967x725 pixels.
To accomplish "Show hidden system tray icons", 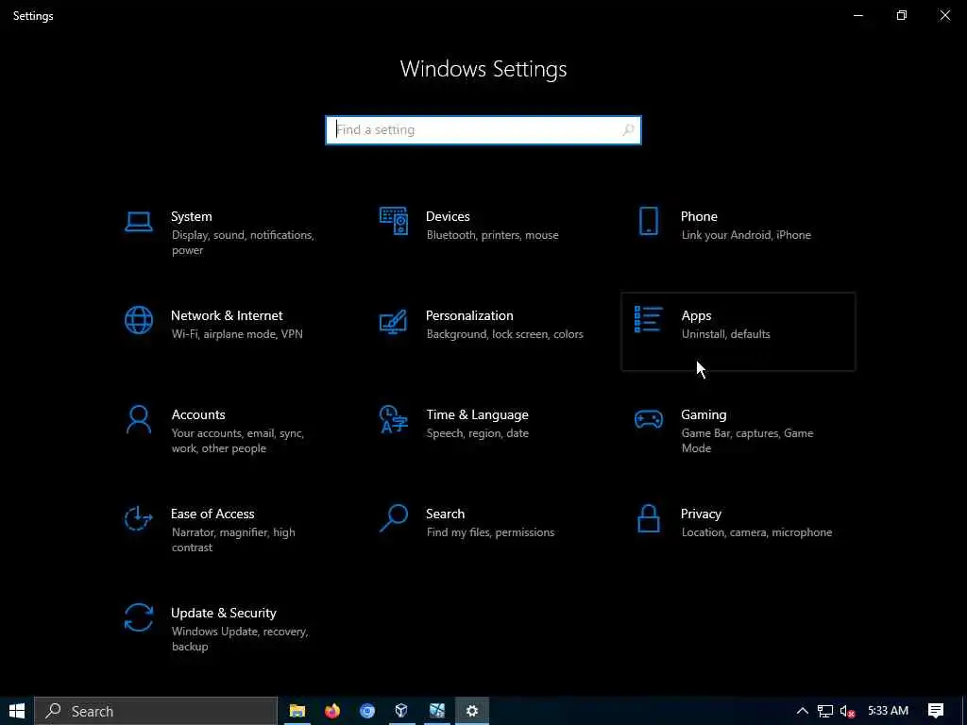I will (x=802, y=711).
